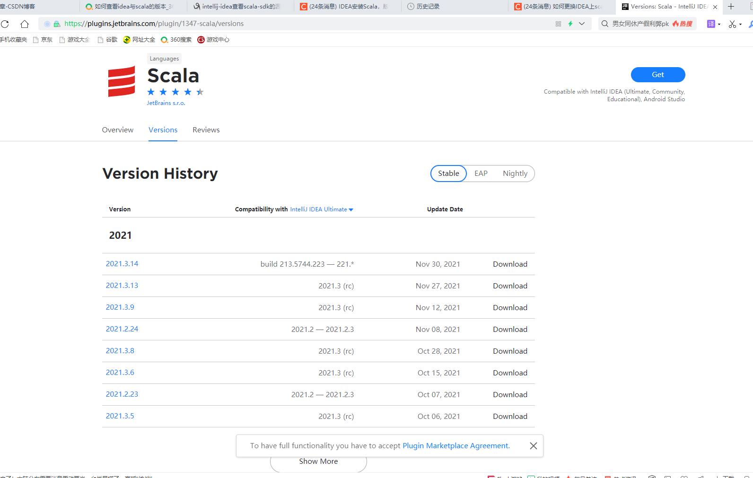
Task: Click the green lightning speed-mode icon
Action: click(570, 24)
